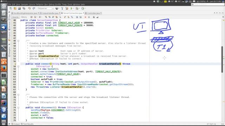
Task: Toggle Bookmark in editor toolbar
Action: point(72,17)
